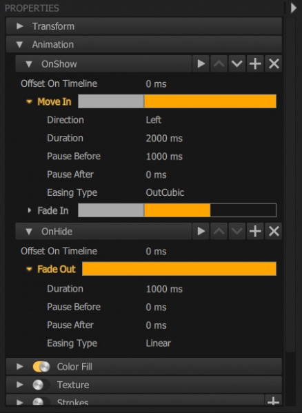Collapse the Move In animation details
The width and height of the screenshot is (302, 413).
pyautogui.click(x=29, y=101)
